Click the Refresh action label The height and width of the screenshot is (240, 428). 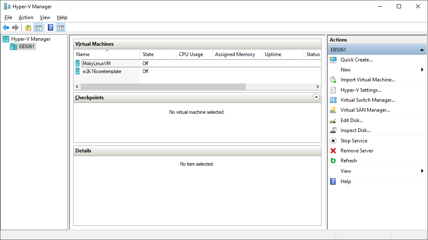click(x=349, y=161)
